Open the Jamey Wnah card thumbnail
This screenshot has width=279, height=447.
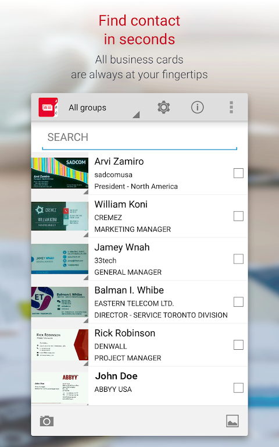pos(60,259)
